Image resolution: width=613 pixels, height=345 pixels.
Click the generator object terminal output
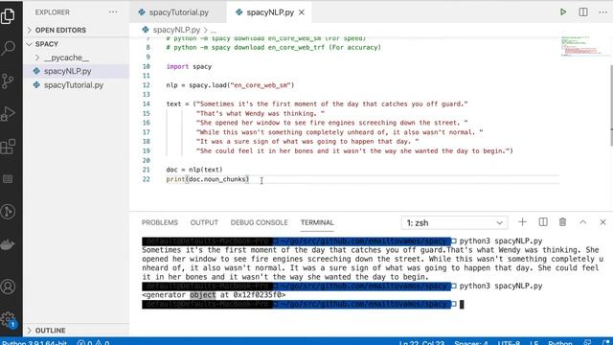pyautogui.click(x=214, y=295)
